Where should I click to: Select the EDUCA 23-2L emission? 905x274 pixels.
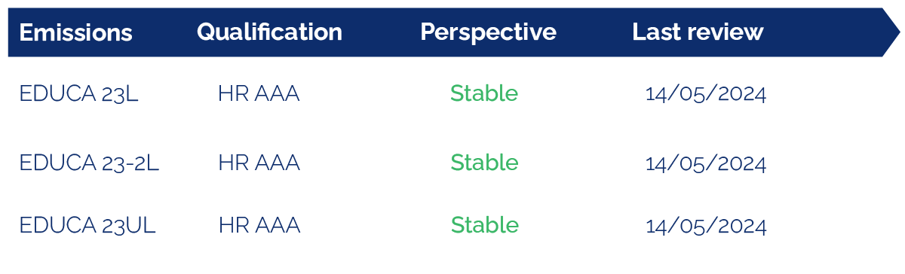pos(89,163)
